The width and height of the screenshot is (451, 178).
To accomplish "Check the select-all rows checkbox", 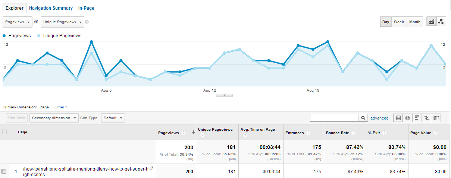I will coord(4,132).
